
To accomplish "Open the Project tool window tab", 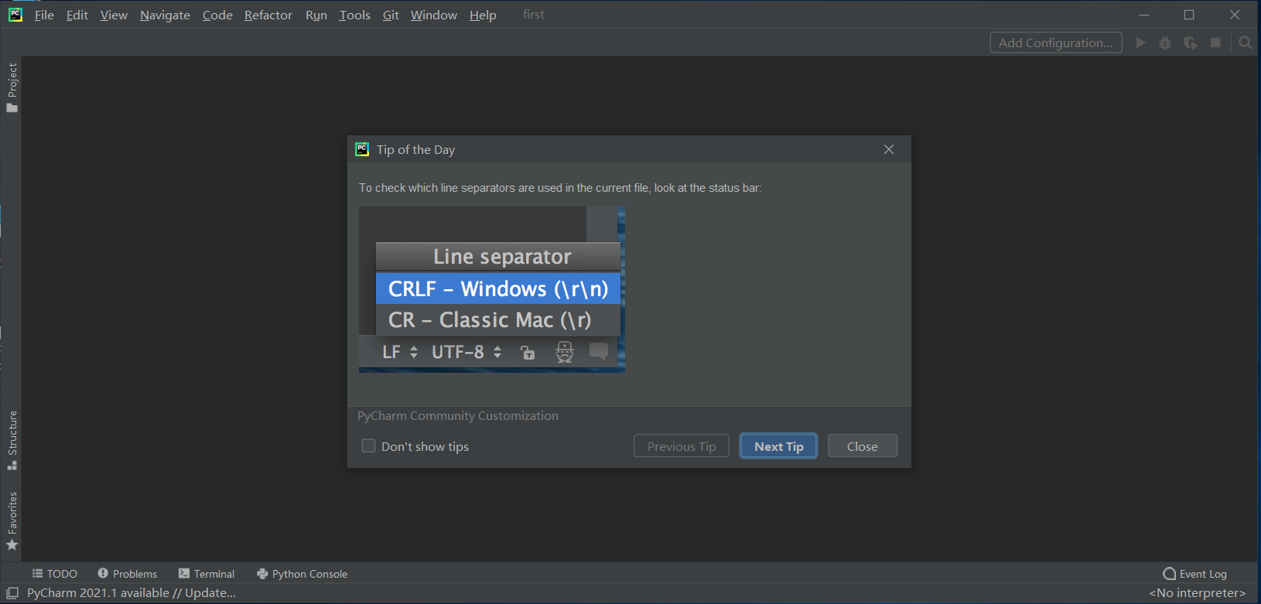I will [x=12, y=87].
